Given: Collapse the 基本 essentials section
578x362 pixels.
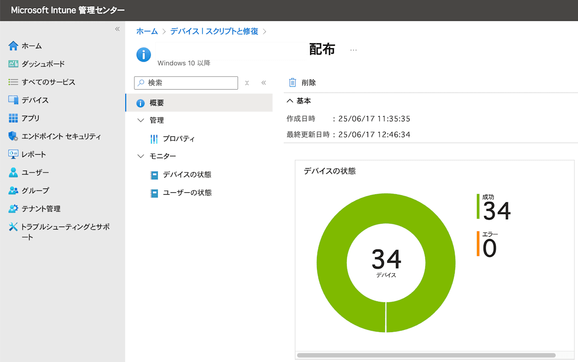Looking at the screenshot, I should (x=290, y=101).
